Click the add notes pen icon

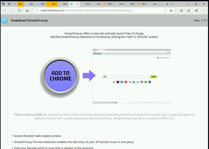pos(189,11)
